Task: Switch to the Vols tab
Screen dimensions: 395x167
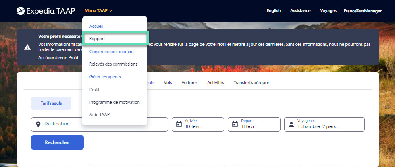Action: (168, 82)
